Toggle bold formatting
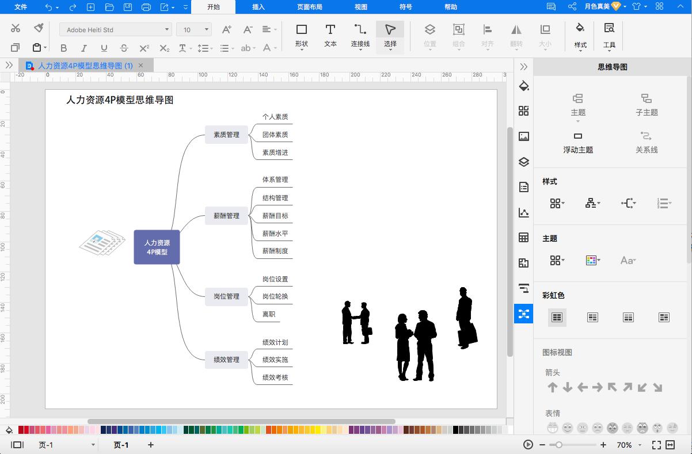The image size is (692, 454). click(x=63, y=48)
